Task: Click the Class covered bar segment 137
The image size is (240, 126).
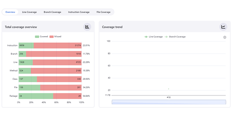Action: 28,79
